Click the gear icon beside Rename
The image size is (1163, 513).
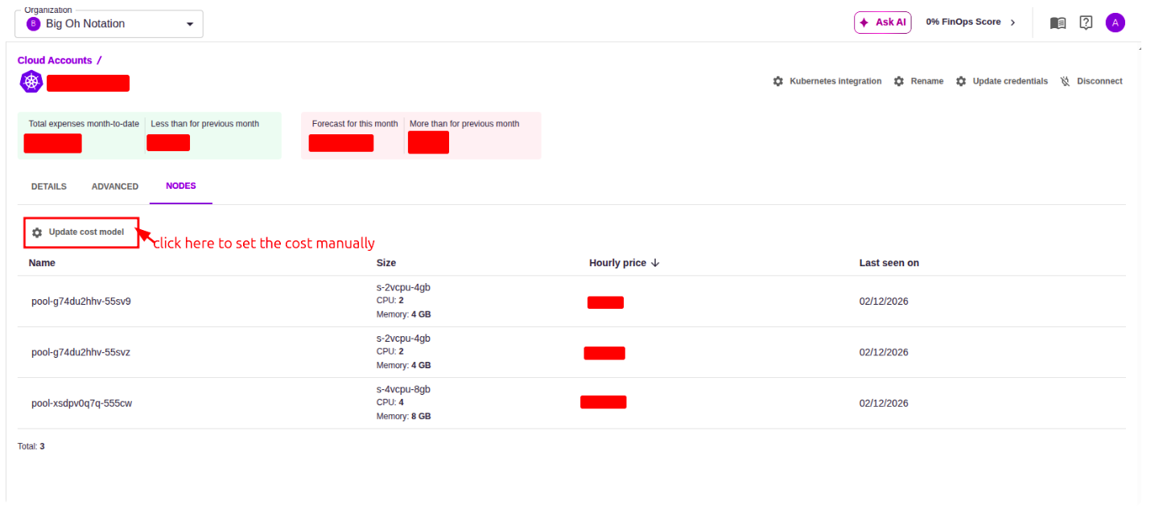pyautogui.click(x=899, y=81)
